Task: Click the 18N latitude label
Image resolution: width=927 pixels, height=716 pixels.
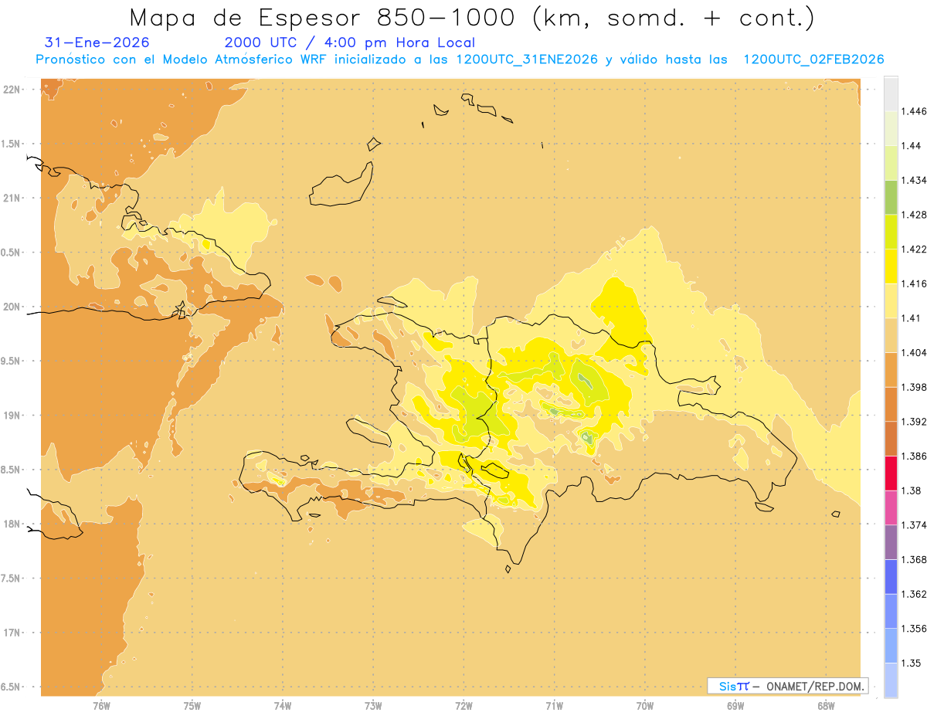Action: pos(12,524)
